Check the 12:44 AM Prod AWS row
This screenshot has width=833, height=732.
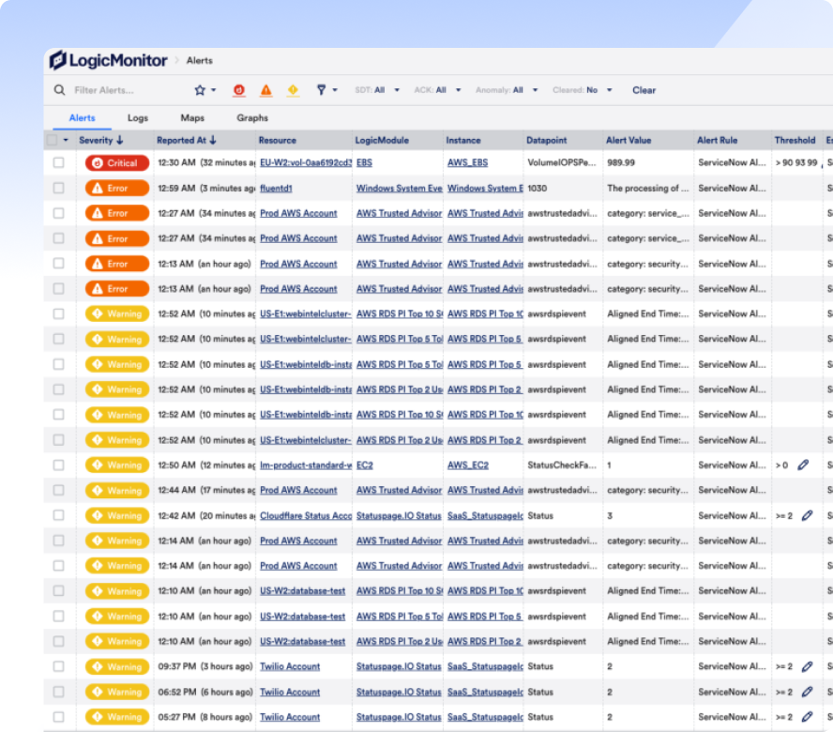pyautogui.click(x=59, y=490)
